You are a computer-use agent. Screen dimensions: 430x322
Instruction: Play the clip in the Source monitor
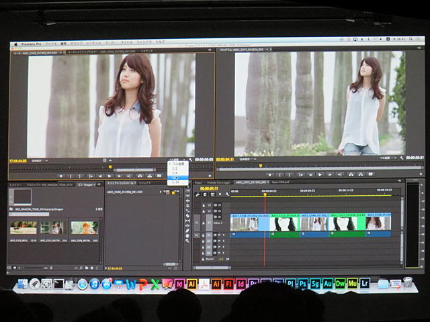110,176
